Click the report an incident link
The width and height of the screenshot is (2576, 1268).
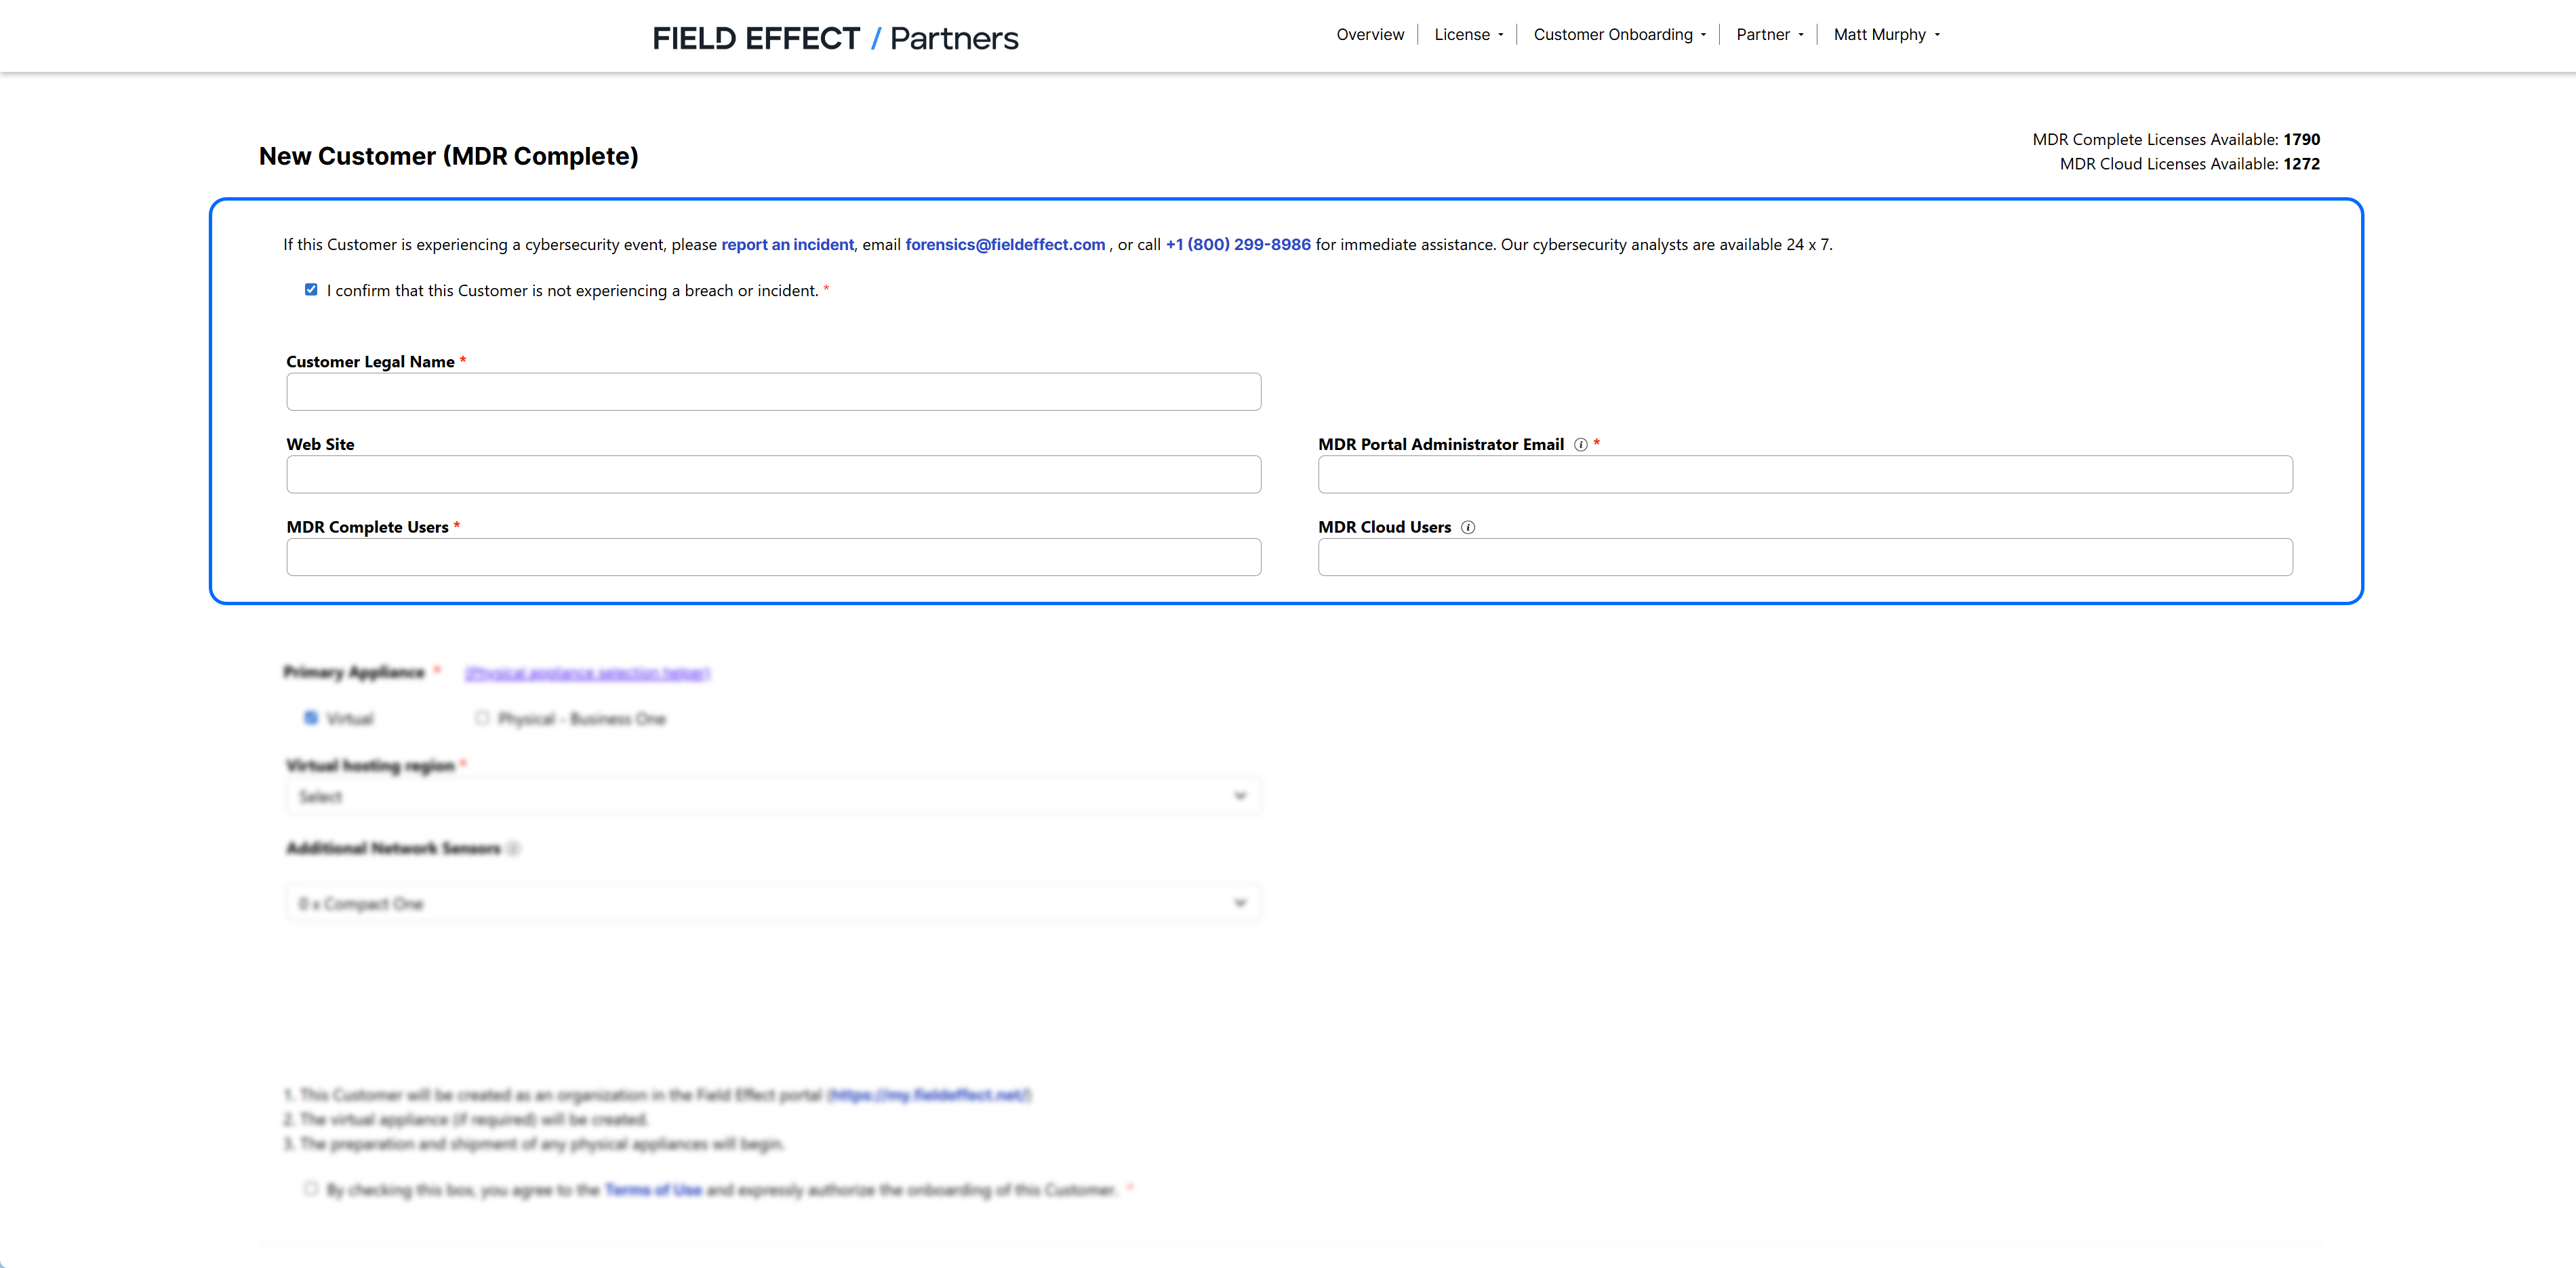[787, 245]
